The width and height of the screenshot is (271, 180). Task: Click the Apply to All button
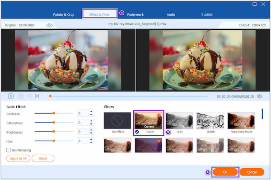point(18,158)
